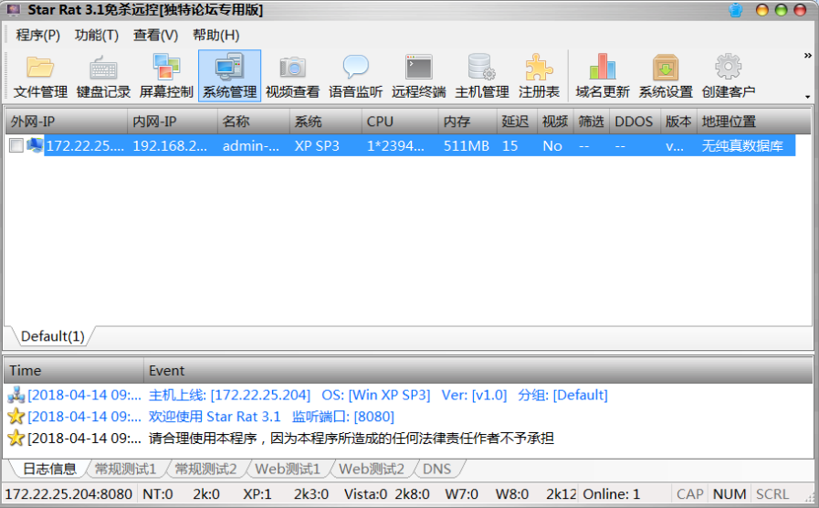819x508 pixels.
Task: Open the 帮助(H) menu
Action: click(x=215, y=35)
